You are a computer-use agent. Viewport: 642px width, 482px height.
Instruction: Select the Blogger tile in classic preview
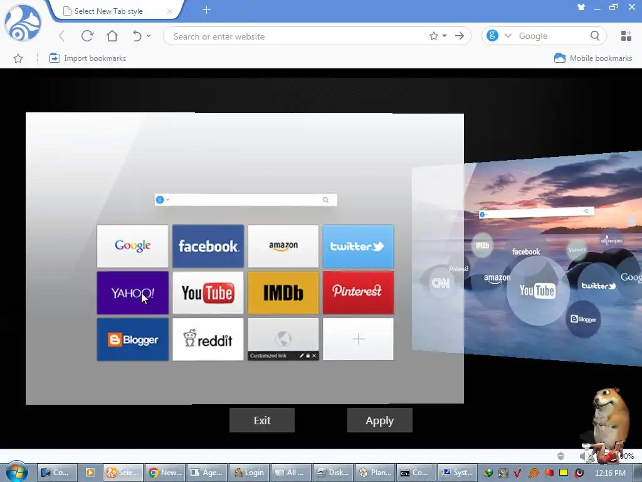(x=133, y=340)
